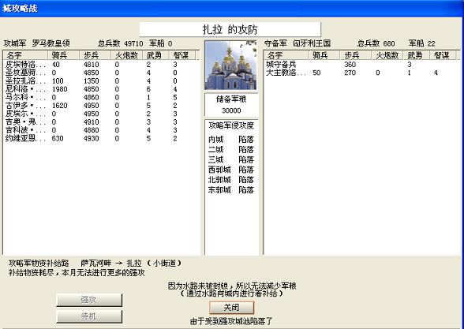Viewport: 464px width, 329px height.
Task: Click infantry value 4860 in 马尔科 row
Action: [x=92, y=97]
